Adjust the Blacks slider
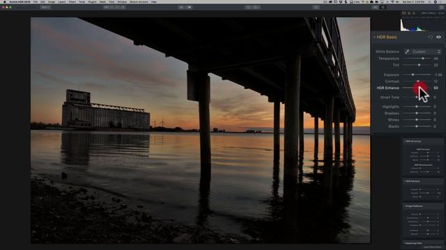446x250 pixels. pos(417,126)
